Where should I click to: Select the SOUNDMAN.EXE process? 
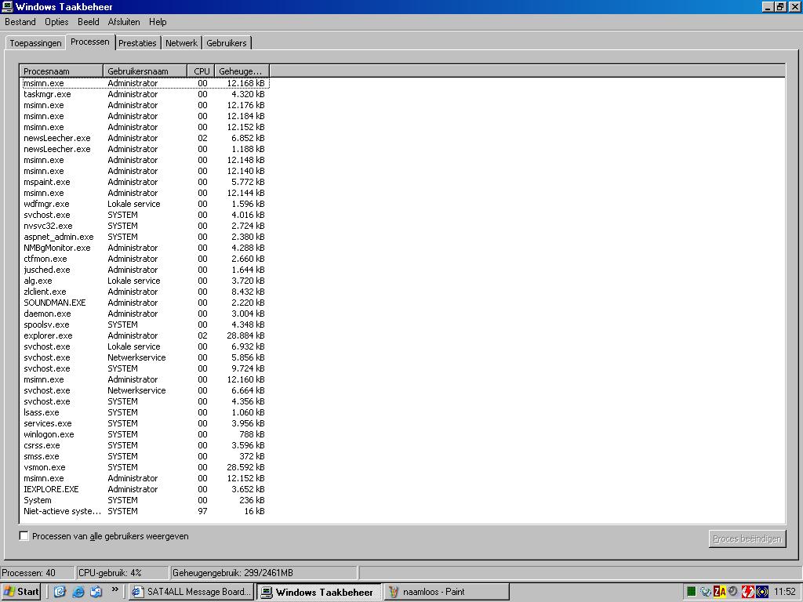pyautogui.click(x=145, y=303)
